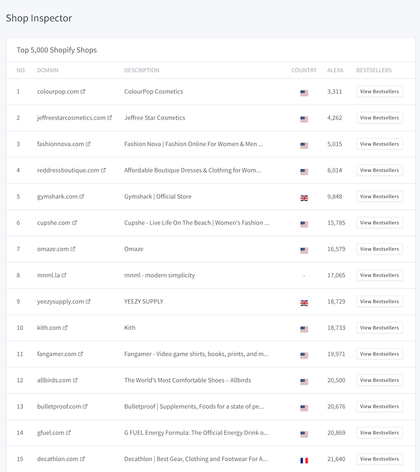Click the ALEXA column header
Viewport: 420px width, 472px height.
point(335,70)
